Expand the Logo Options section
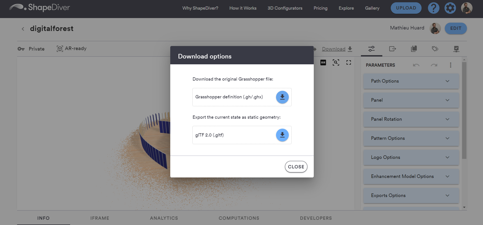 pyautogui.click(x=411, y=157)
